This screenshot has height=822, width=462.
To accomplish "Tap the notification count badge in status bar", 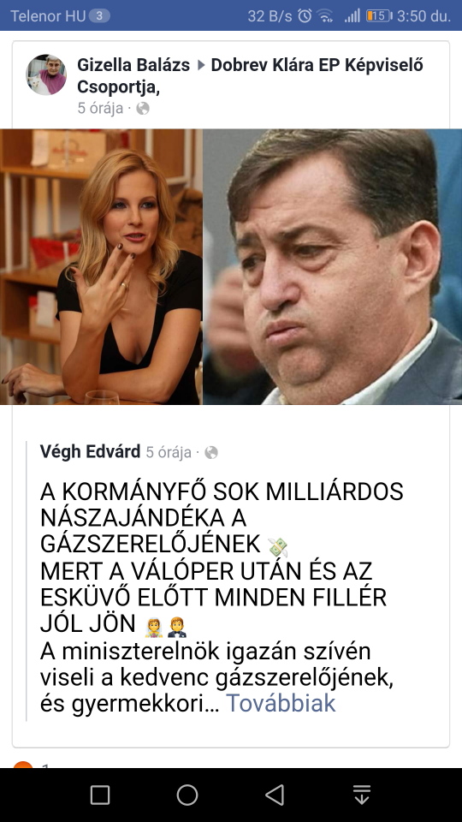I will pyautogui.click(x=99, y=15).
